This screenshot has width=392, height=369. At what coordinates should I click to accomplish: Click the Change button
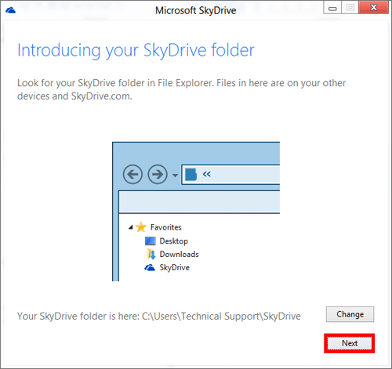coord(350,314)
